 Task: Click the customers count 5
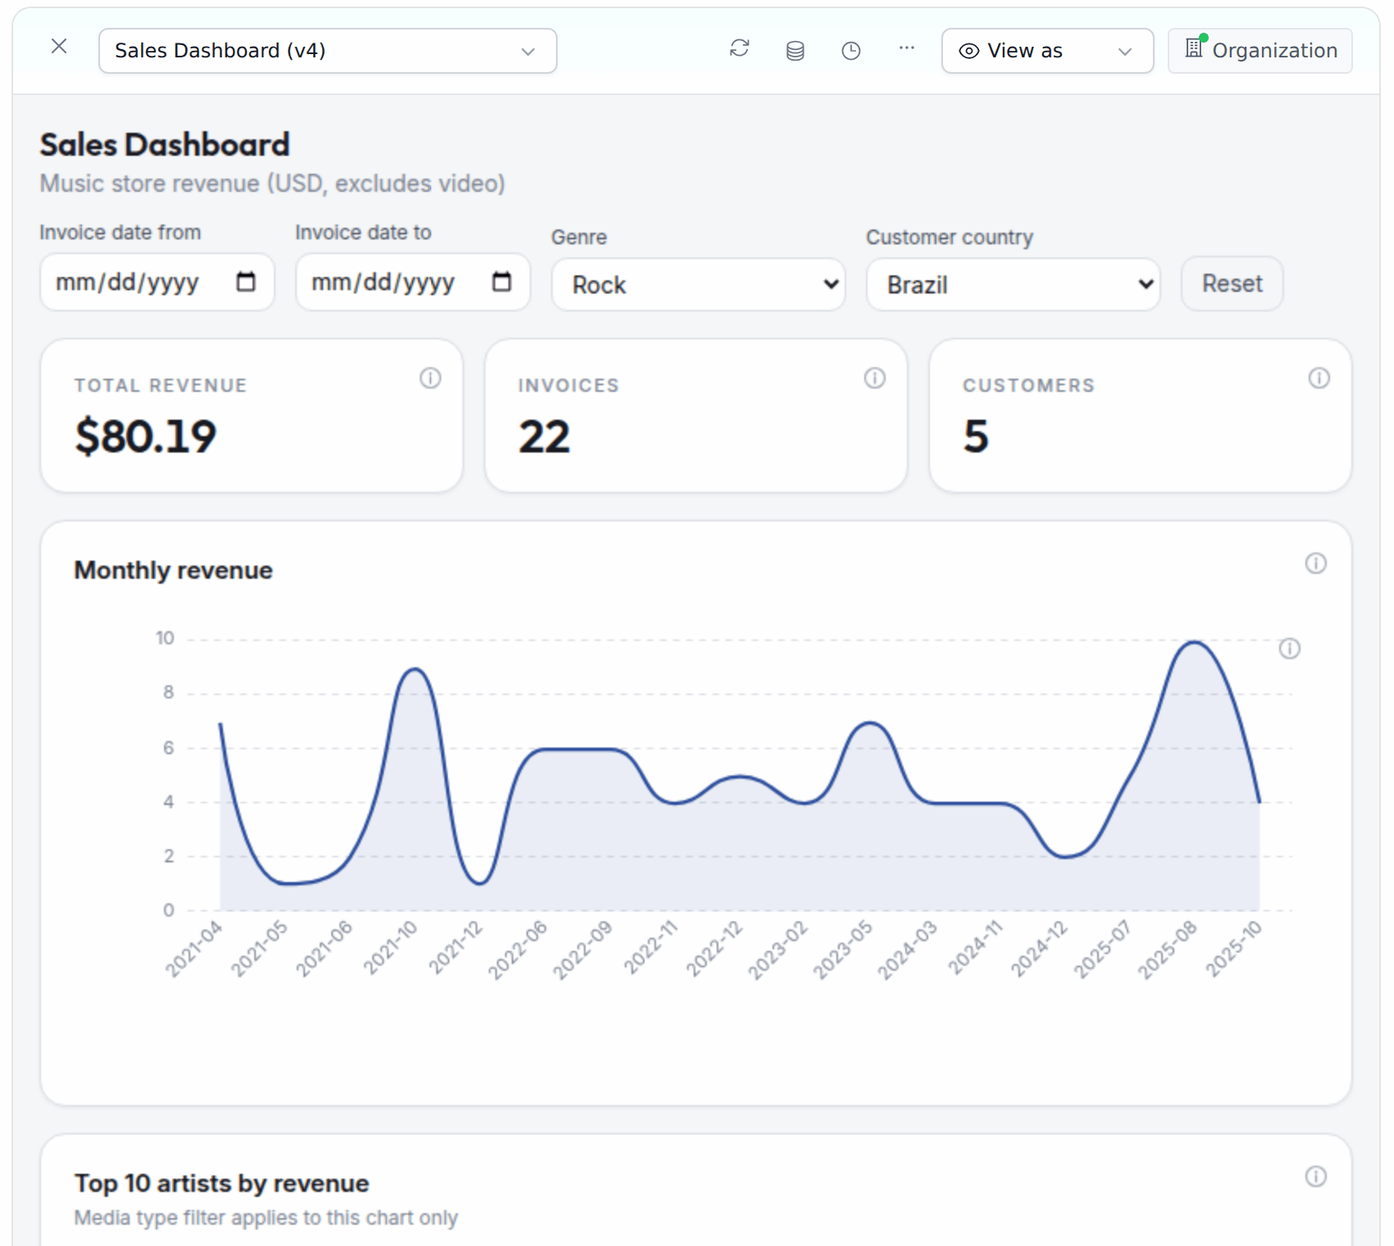976,436
